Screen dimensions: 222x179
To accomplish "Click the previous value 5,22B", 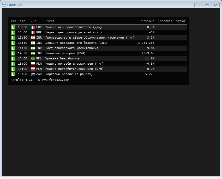I will (150, 74).
